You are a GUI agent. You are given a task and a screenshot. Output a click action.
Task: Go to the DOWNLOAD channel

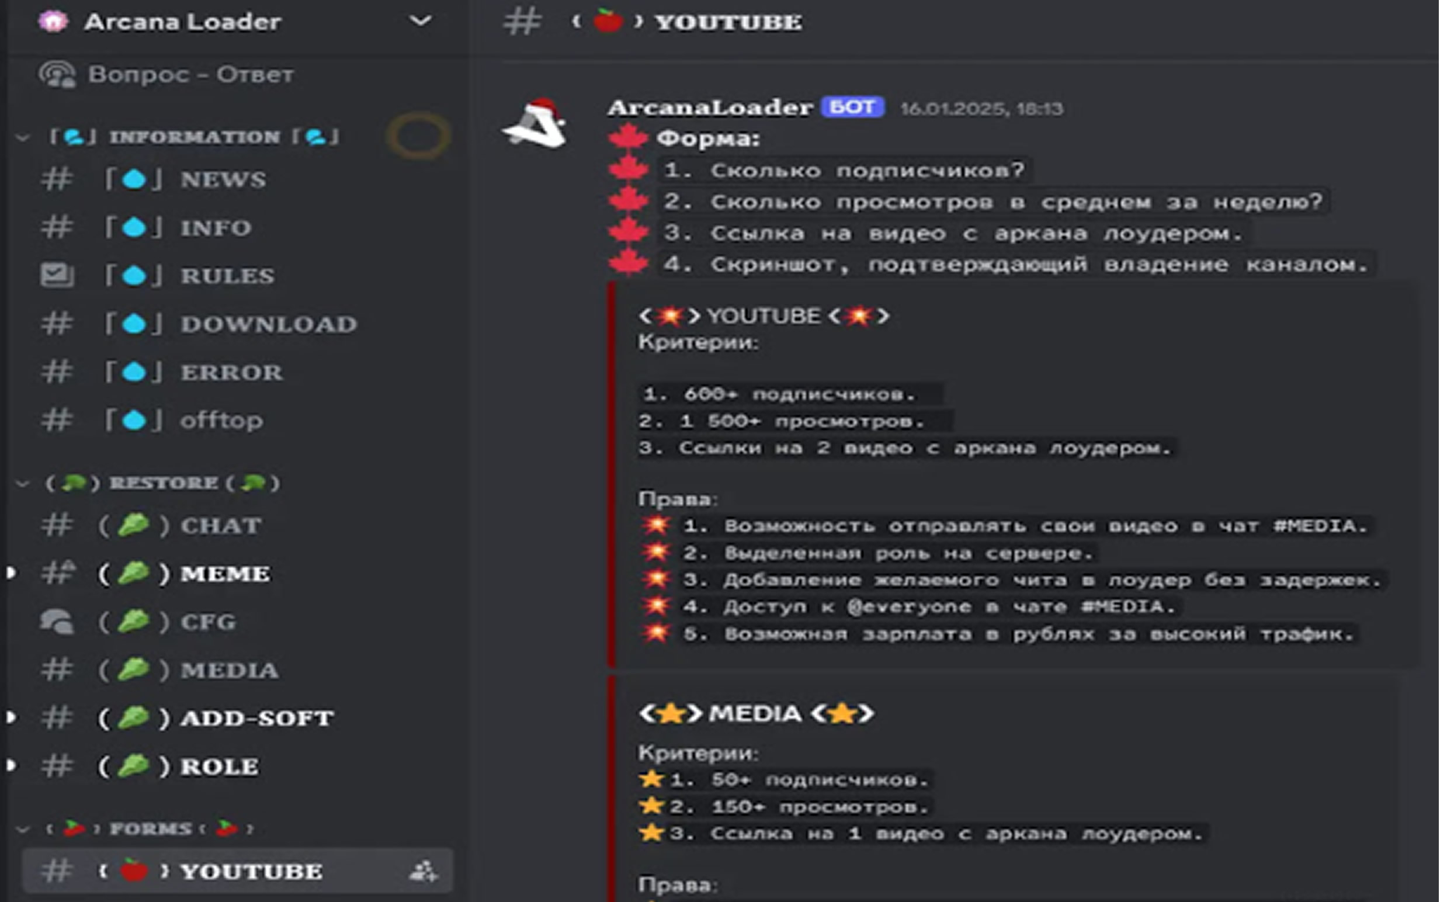click(x=268, y=324)
